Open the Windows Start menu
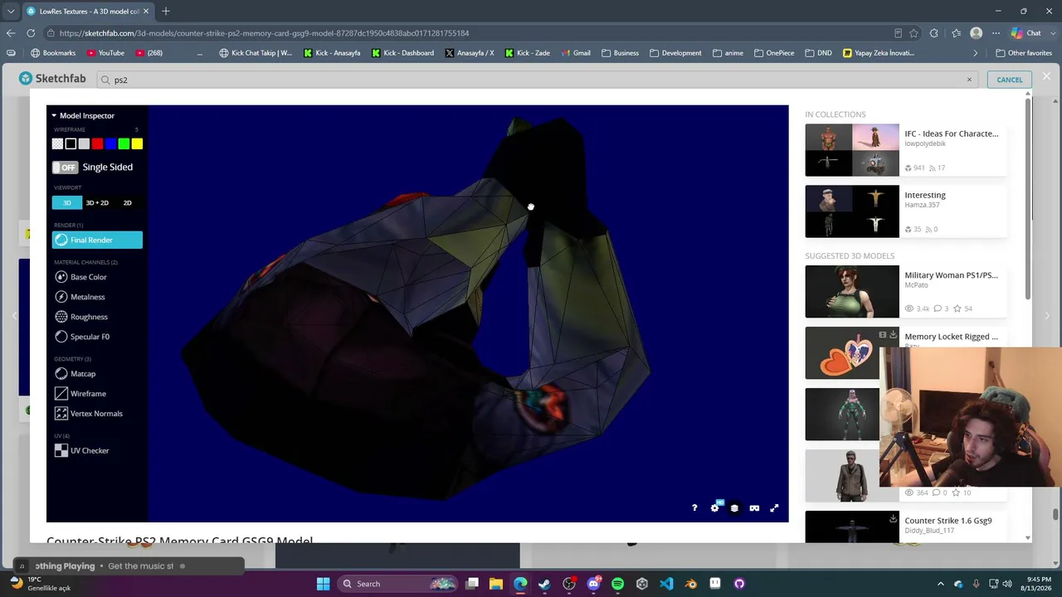1062x597 pixels. point(323,584)
